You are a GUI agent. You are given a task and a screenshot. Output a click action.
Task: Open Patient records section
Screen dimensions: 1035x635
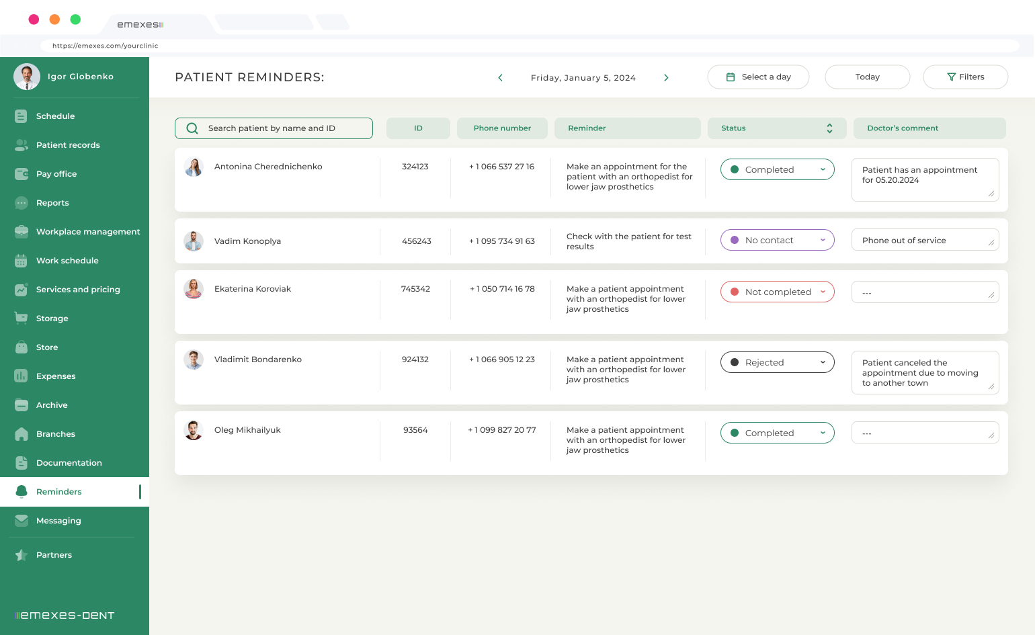tap(75, 145)
